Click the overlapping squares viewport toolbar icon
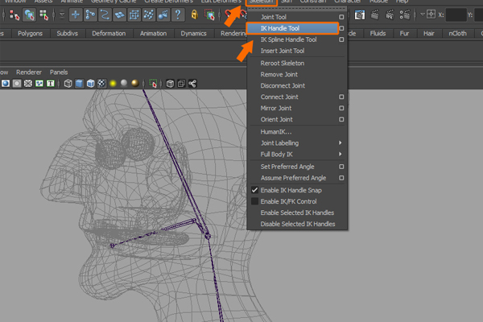 coord(181,84)
